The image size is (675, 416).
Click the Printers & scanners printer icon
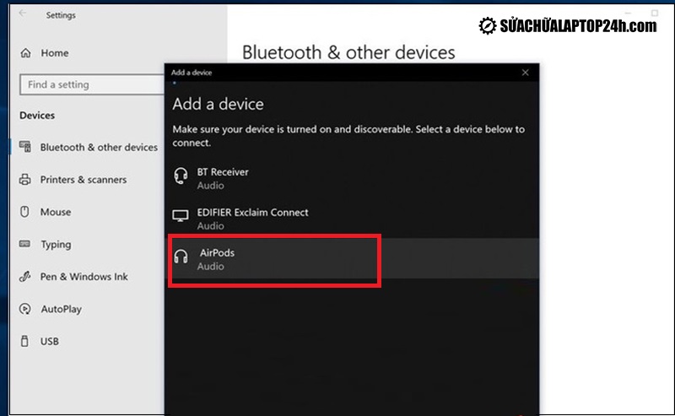[24, 180]
